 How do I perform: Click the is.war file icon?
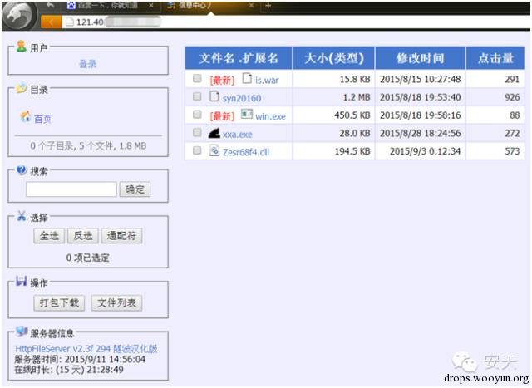[x=246, y=80]
